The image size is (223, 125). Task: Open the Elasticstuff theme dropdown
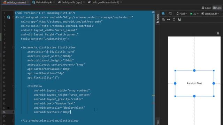pyautogui.click(x=210, y=14)
